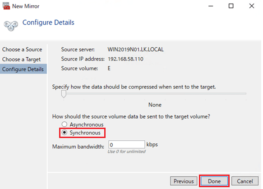Click the Synchronous option label

click(x=85, y=133)
